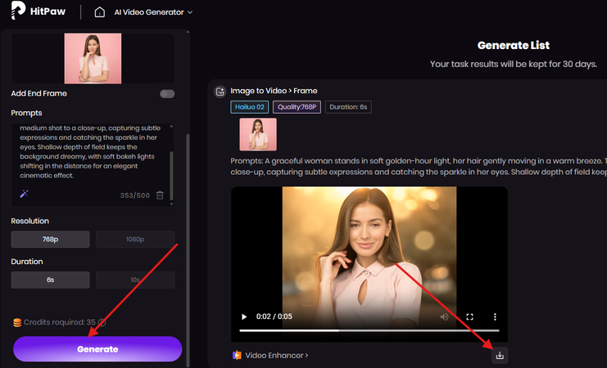Delete prompt text with trash icon
This screenshot has height=368, width=607.
click(x=160, y=195)
